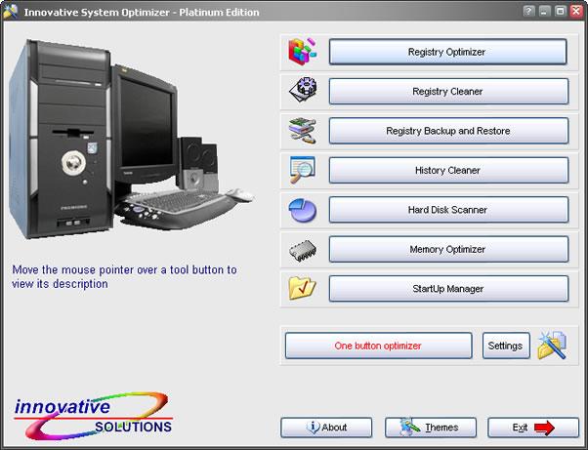Click the checkmark folder StartUp Manager icon

coord(302,288)
